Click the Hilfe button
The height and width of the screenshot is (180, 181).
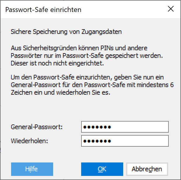32,169
